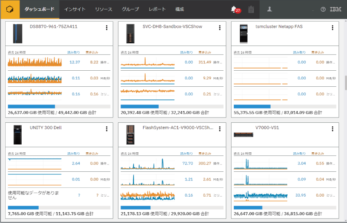Click the DS8870 I/O operations chart
Viewport: 347px width, 223px height.
35,62
